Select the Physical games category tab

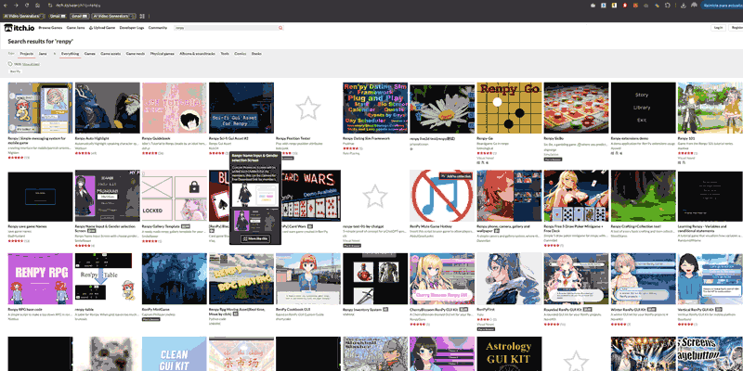(x=162, y=54)
